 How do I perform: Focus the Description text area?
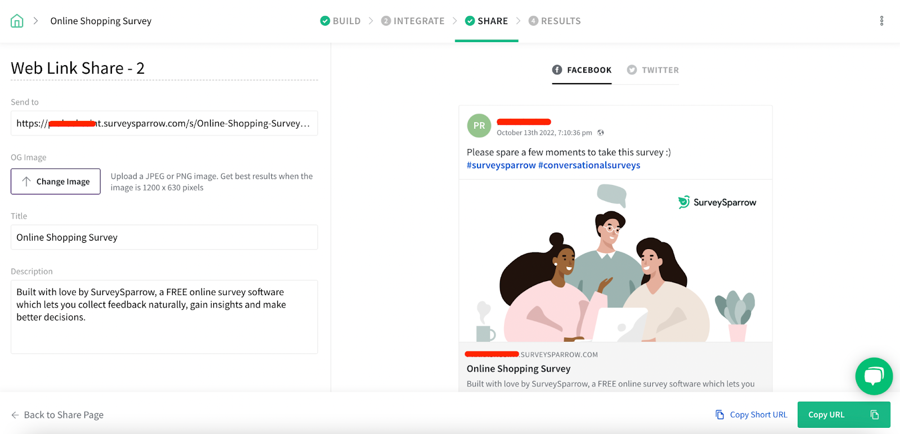click(164, 317)
